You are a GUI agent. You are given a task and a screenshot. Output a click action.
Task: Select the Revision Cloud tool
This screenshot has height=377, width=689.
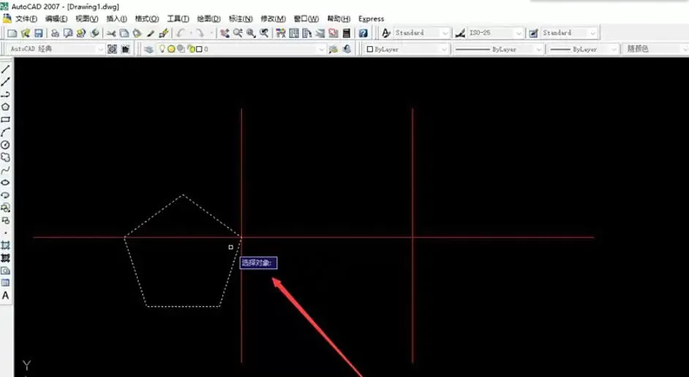click(5, 157)
